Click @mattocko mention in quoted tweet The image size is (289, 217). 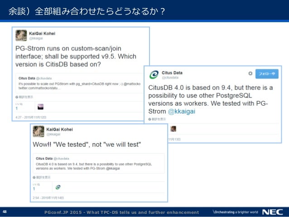132,84
